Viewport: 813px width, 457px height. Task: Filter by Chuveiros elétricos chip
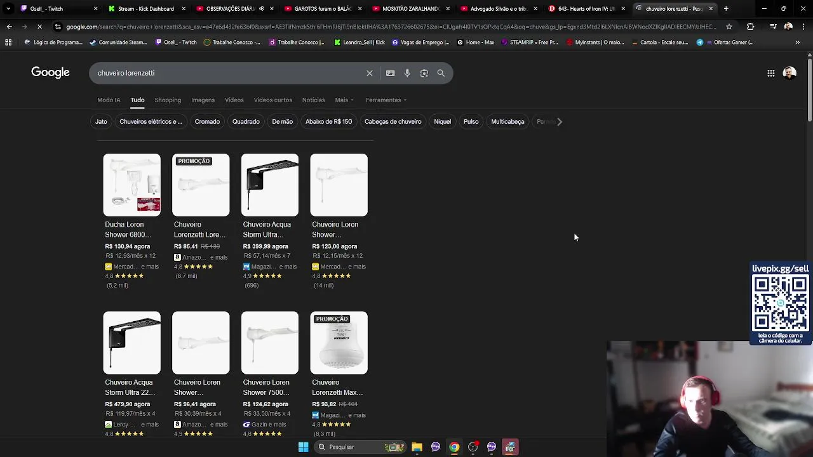click(x=151, y=121)
